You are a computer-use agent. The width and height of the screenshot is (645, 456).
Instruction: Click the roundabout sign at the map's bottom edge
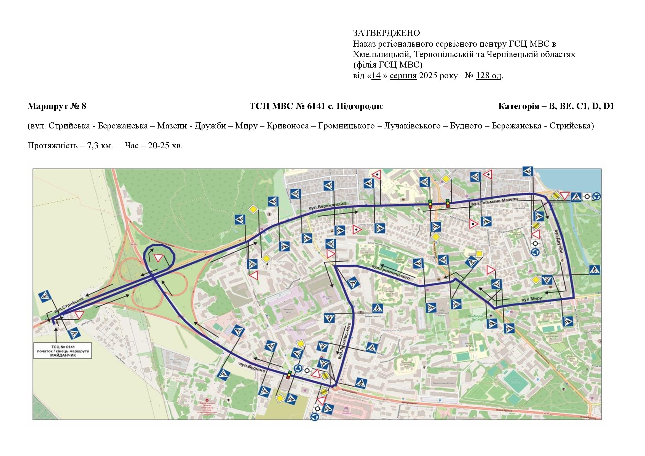pyautogui.click(x=315, y=417)
